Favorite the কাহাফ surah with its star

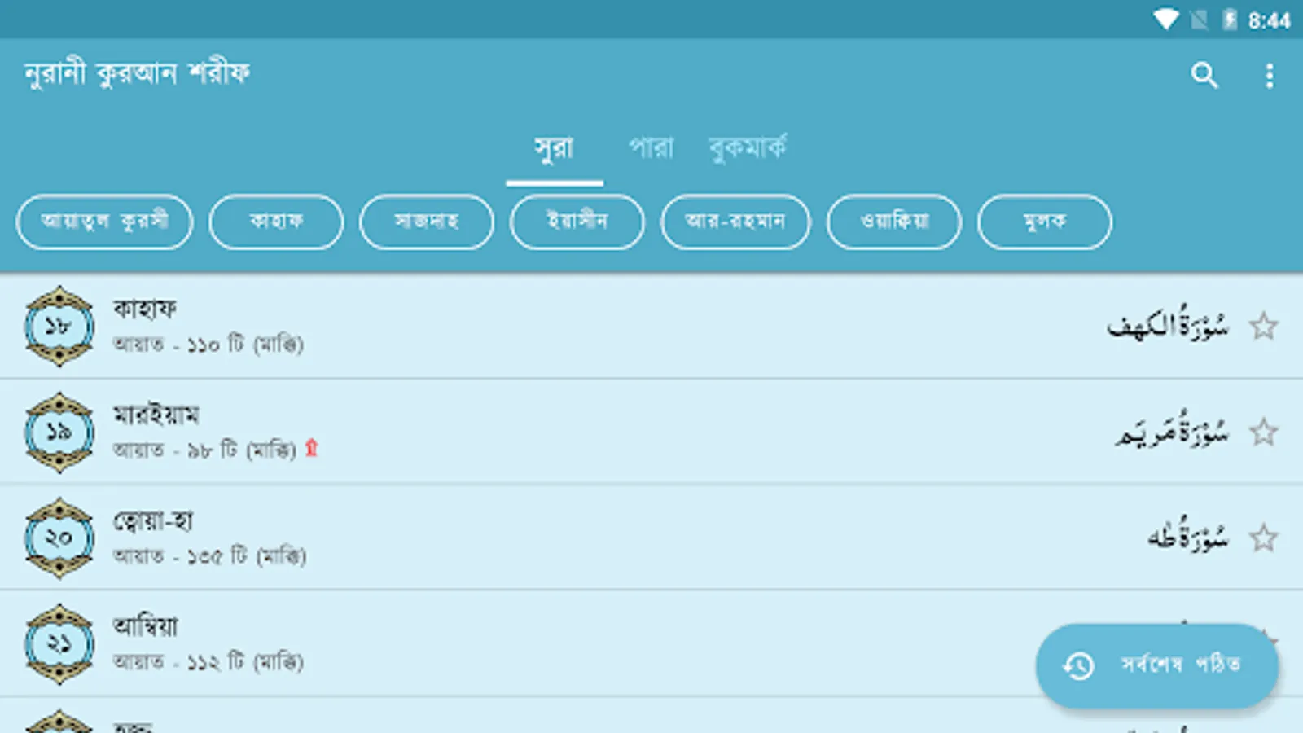(1263, 327)
